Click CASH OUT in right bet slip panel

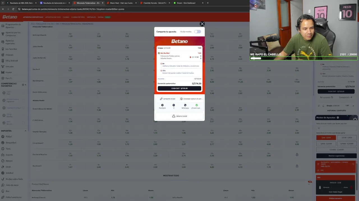click(336, 91)
